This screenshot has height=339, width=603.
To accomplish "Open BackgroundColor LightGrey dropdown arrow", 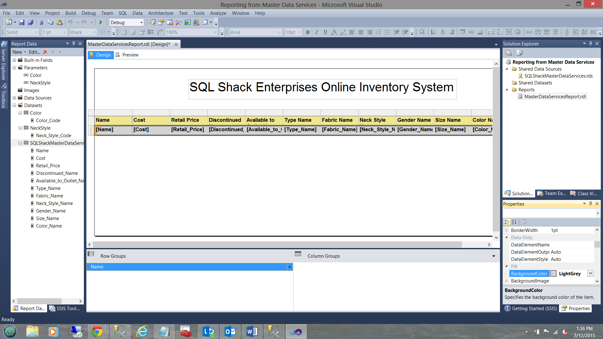I will pyautogui.click(x=590, y=273).
